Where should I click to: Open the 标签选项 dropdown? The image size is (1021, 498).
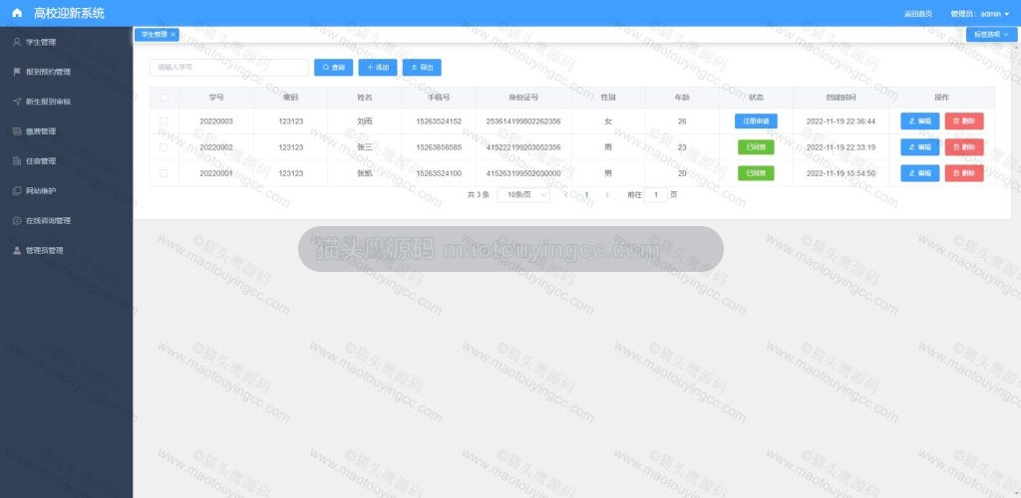(x=991, y=35)
